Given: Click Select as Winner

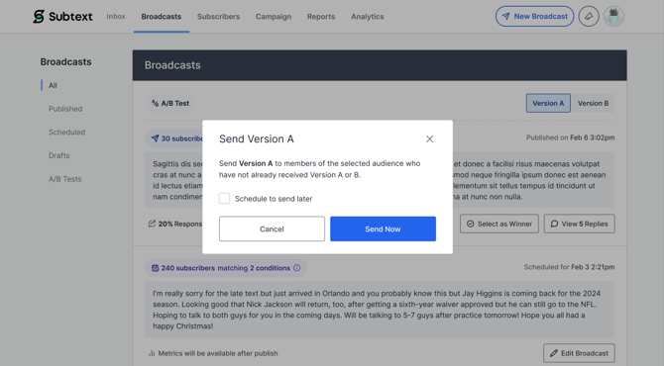Looking at the screenshot, I should point(499,224).
